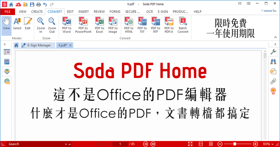This screenshot has height=147, width=280.
Task: Switch to the E-SIGN ribbon tab
Action: tap(163, 12)
